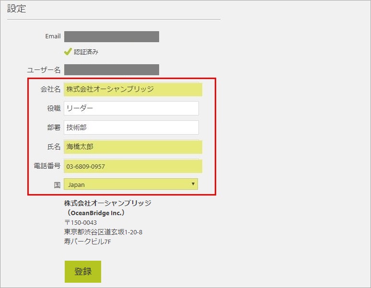
Task: Click the 役職 label
Action: (x=54, y=108)
